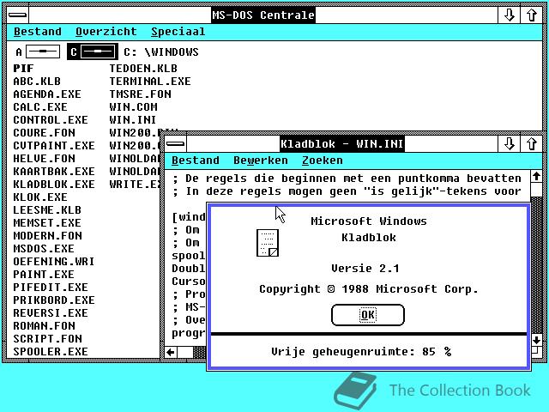Click Kladblok scroll up arrow
This screenshot has height=412, width=549.
point(536,177)
